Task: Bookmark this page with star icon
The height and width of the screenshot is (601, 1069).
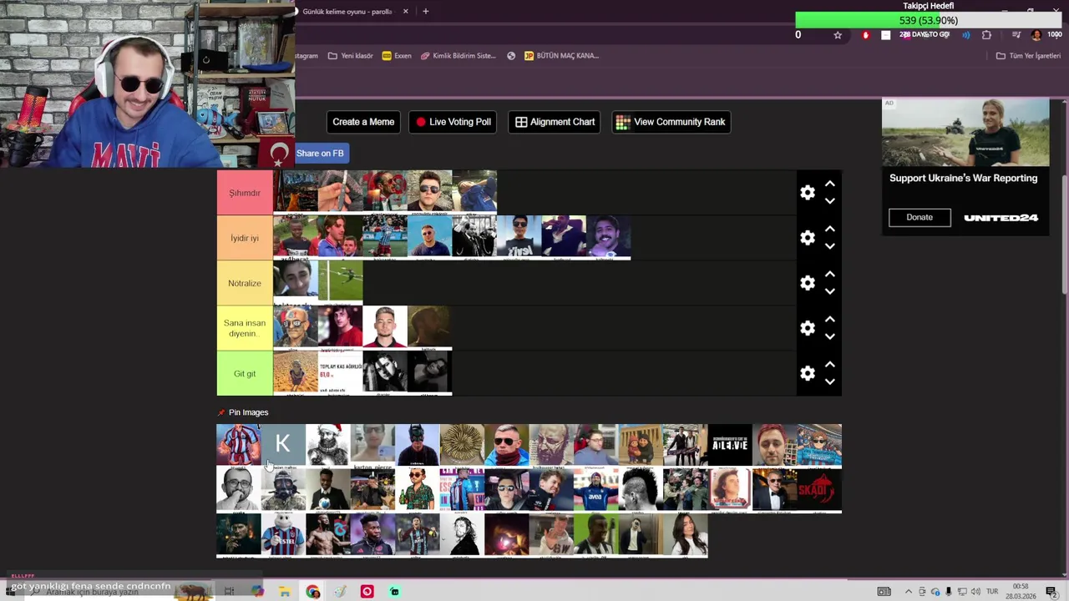Action: click(x=838, y=35)
